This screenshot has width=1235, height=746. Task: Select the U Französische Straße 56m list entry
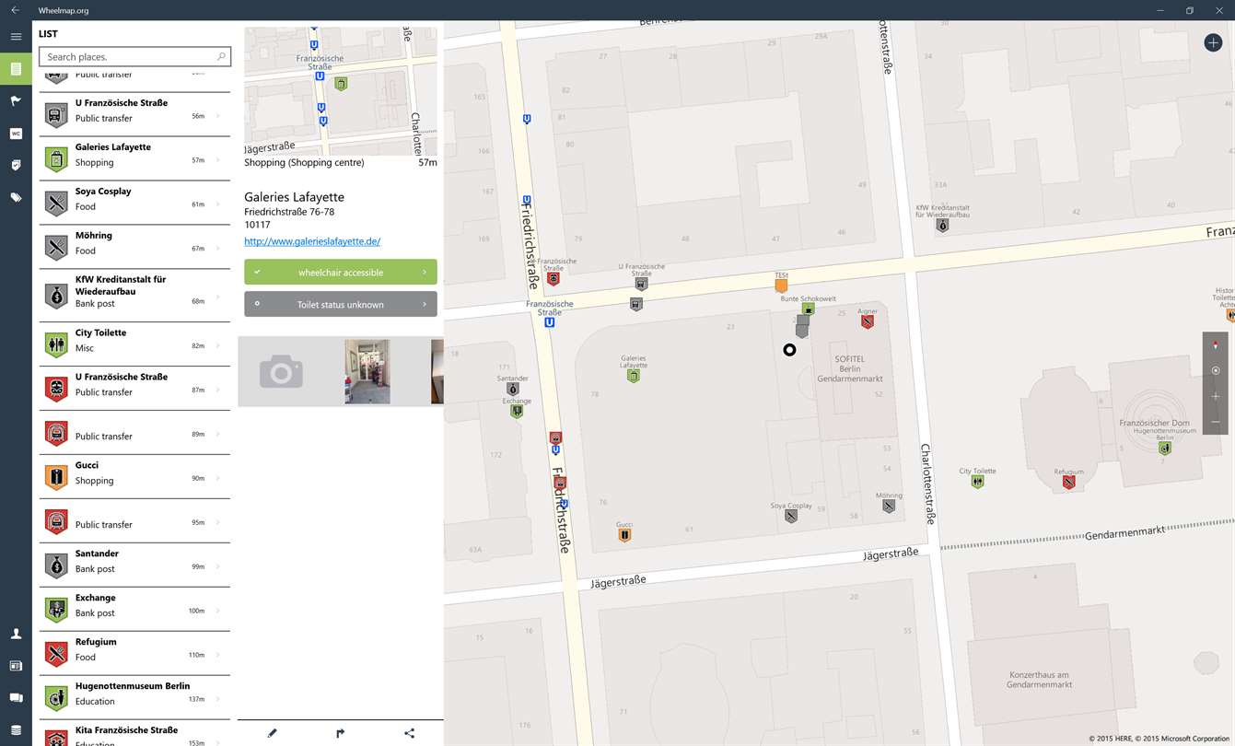134,115
